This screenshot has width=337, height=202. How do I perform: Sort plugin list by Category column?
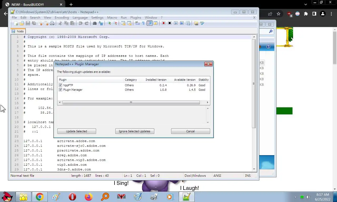pos(131,80)
